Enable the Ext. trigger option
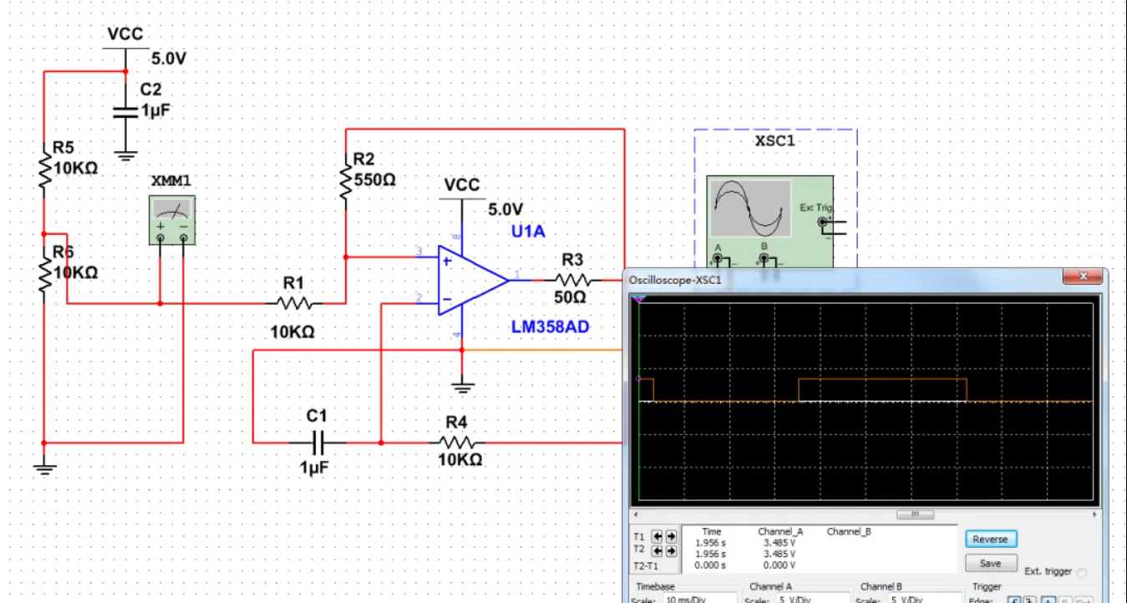Screen dimensions: 1127x603 pyautogui.click(x=1083, y=572)
